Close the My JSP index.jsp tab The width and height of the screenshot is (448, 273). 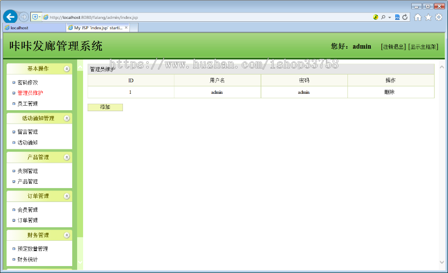coord(126,28)
